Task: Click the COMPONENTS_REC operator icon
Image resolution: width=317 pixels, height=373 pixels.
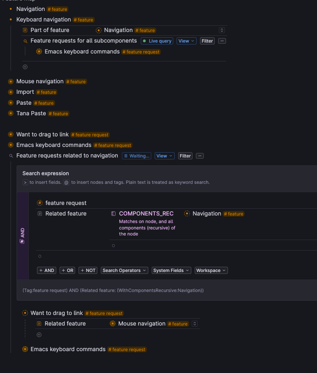Action: click(x=114, y=214)
